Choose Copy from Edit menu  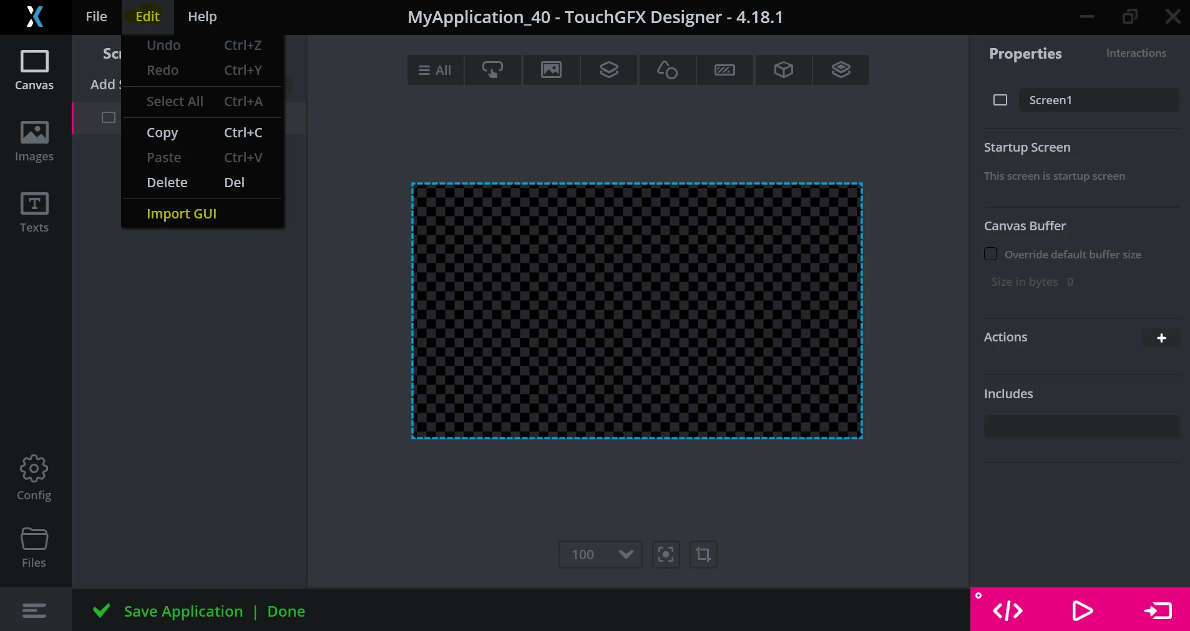[x=203, y=132]
